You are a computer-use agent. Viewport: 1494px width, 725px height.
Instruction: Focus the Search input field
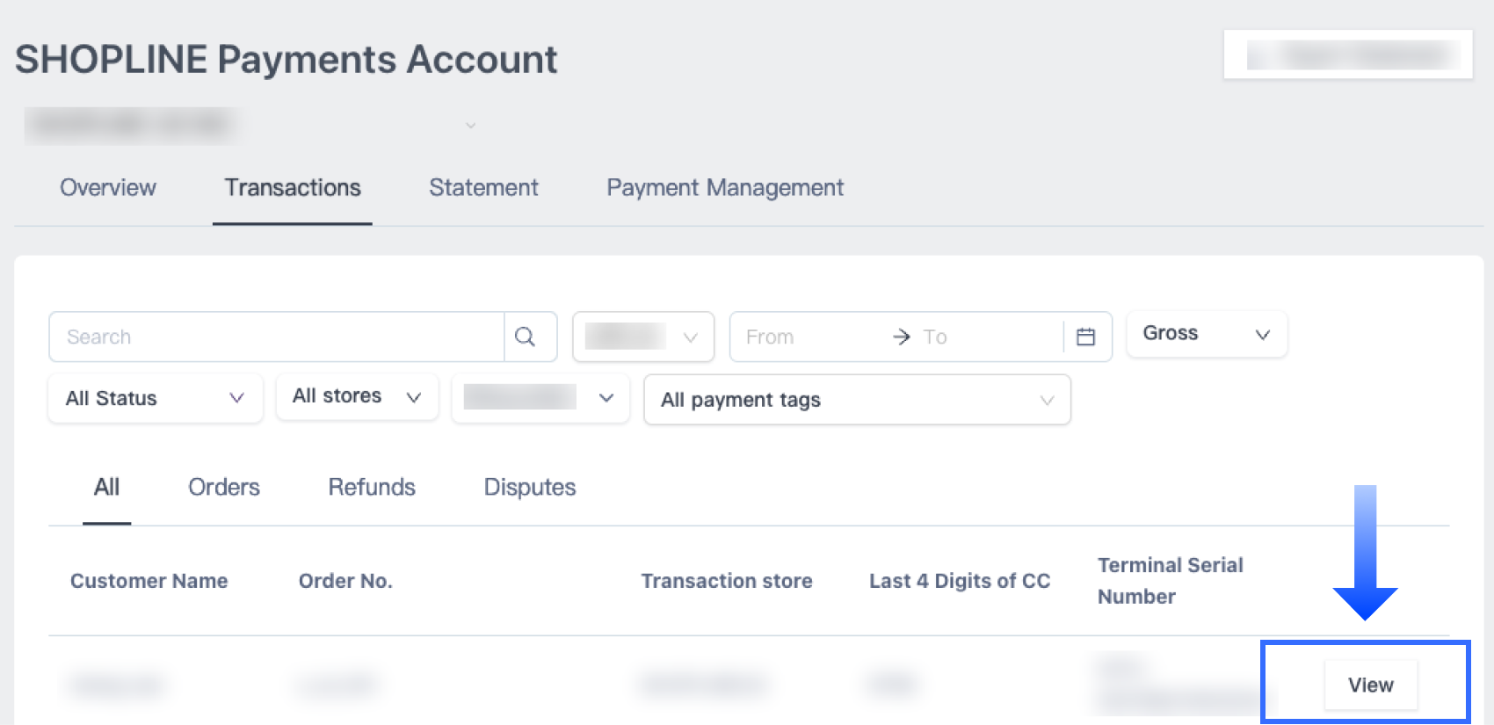(277, 337)
